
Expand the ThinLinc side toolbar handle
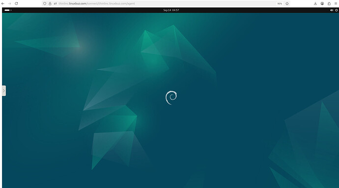4,91
